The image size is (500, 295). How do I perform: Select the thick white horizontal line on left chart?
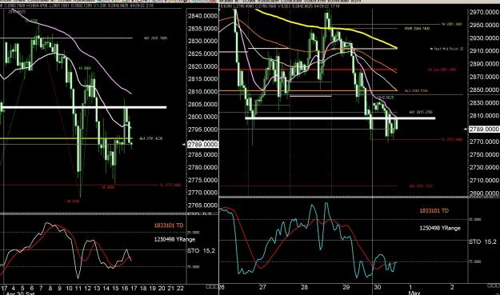pos(83,107)
